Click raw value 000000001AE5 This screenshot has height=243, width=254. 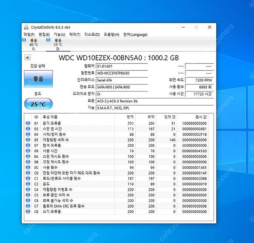194,168
